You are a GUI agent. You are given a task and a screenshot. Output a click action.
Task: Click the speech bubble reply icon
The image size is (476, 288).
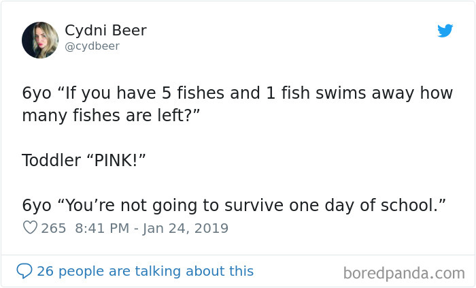(24, 271)
